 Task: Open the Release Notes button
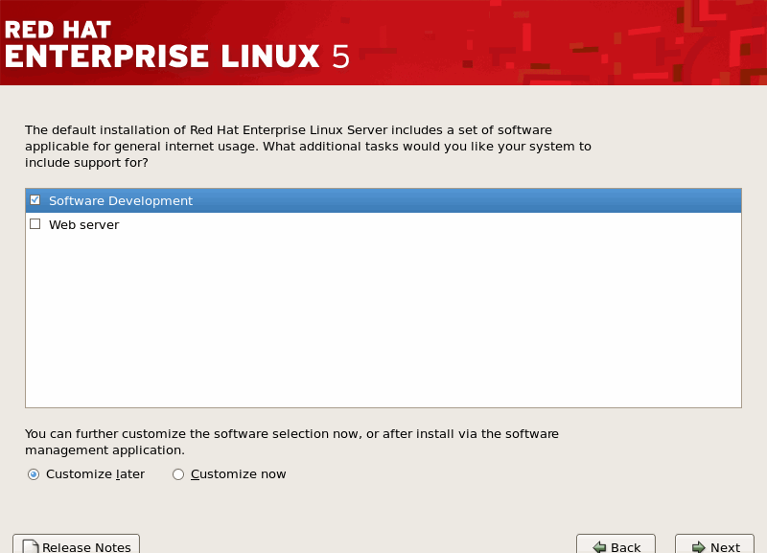77,545
